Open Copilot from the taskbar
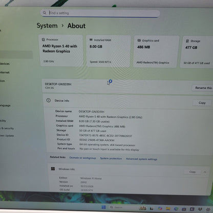The width and height of the screenshot is (213, 213). point(160,208)
